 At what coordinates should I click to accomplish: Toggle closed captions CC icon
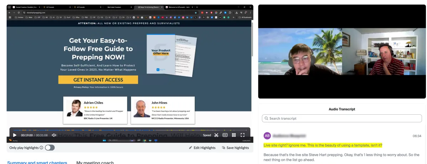click(225, 135)
